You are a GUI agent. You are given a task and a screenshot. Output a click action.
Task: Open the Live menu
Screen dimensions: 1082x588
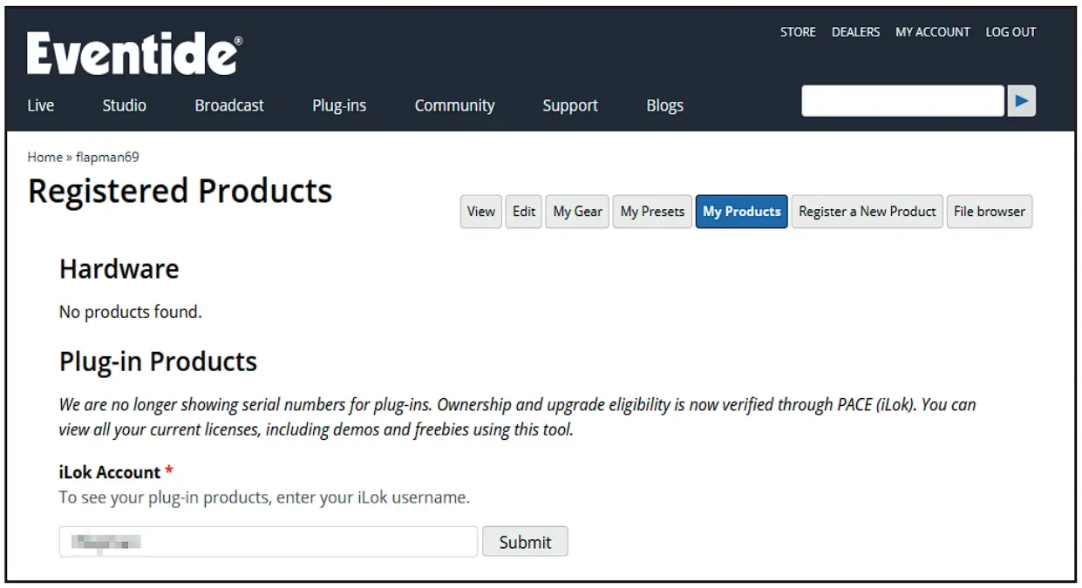pos(41,105)
